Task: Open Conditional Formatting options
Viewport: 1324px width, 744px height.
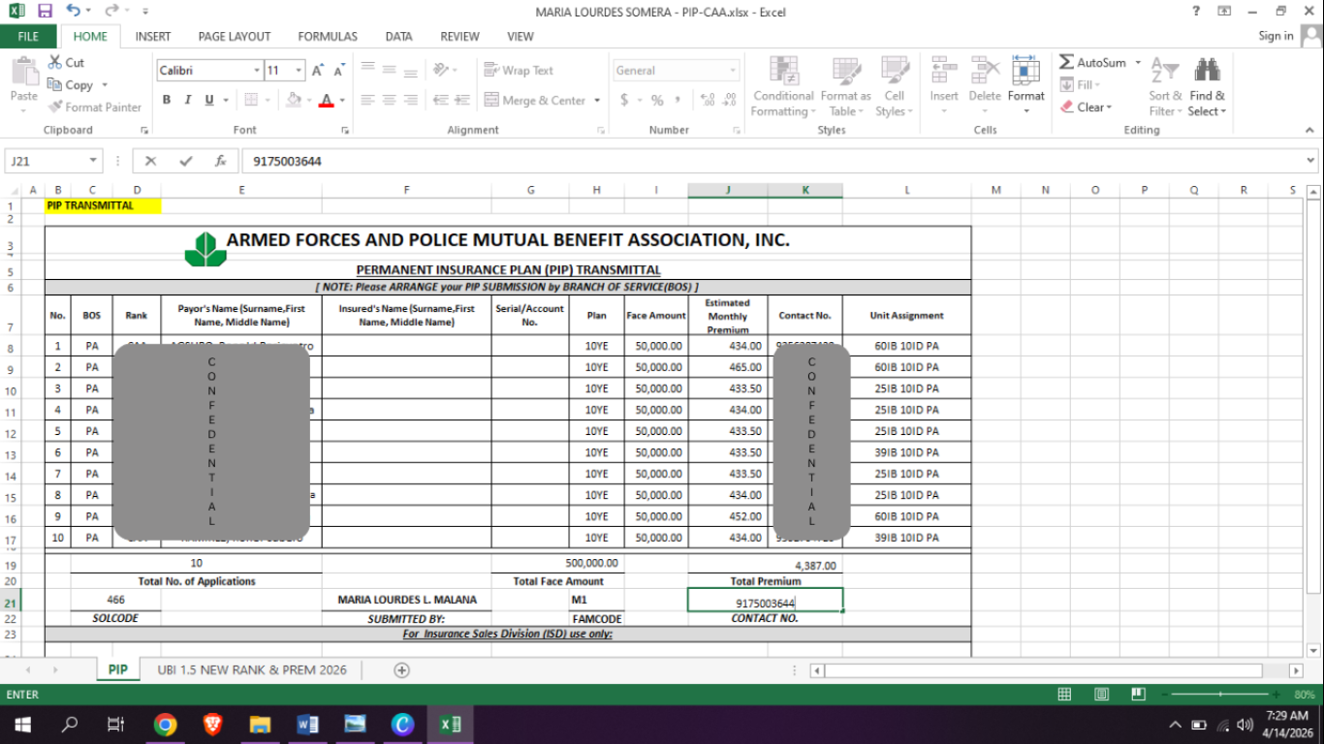Action: [x=783, y=87]
